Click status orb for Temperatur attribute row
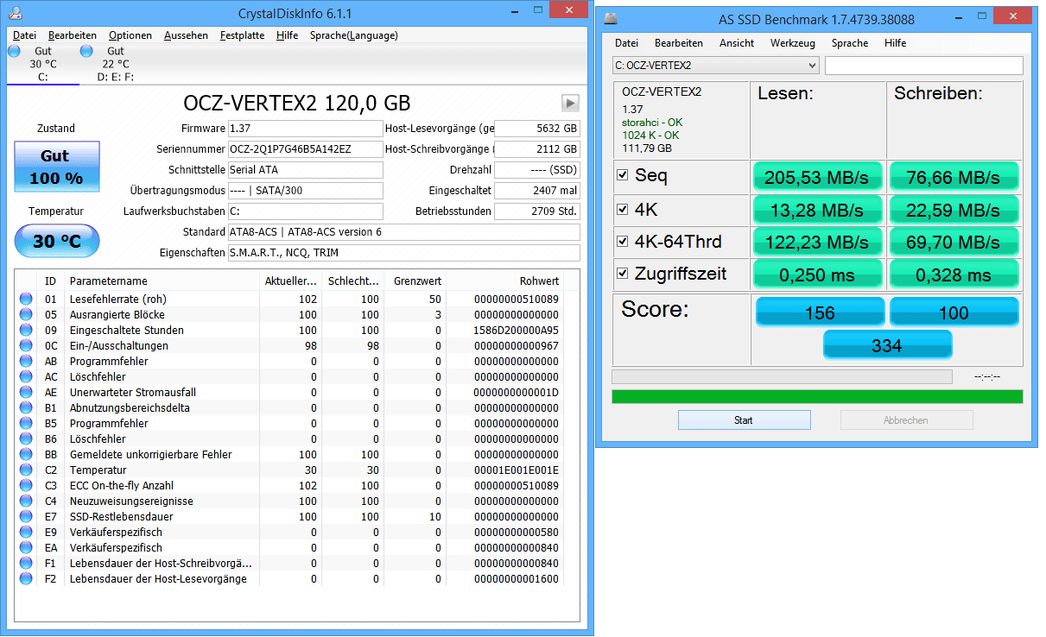This screenshot has width=1046, height=637. [x=26, y=470]
